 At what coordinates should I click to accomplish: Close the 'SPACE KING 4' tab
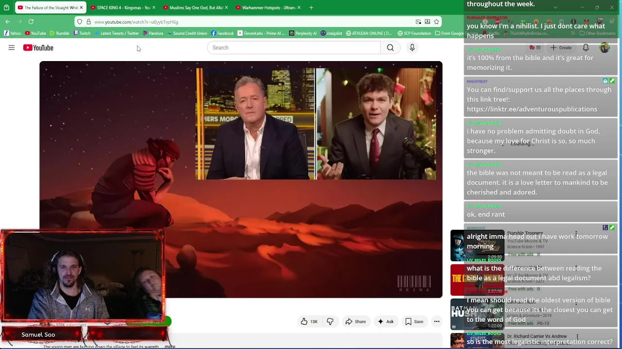tap(154, 8)
